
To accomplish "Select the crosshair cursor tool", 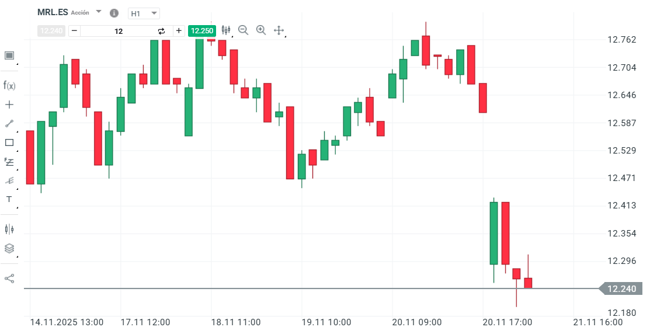I will click(x=9, y=105).
